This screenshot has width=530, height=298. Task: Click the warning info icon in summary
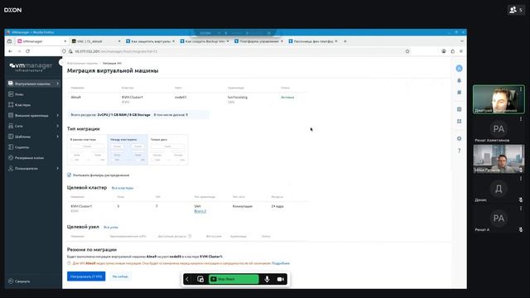click(69, 263)
